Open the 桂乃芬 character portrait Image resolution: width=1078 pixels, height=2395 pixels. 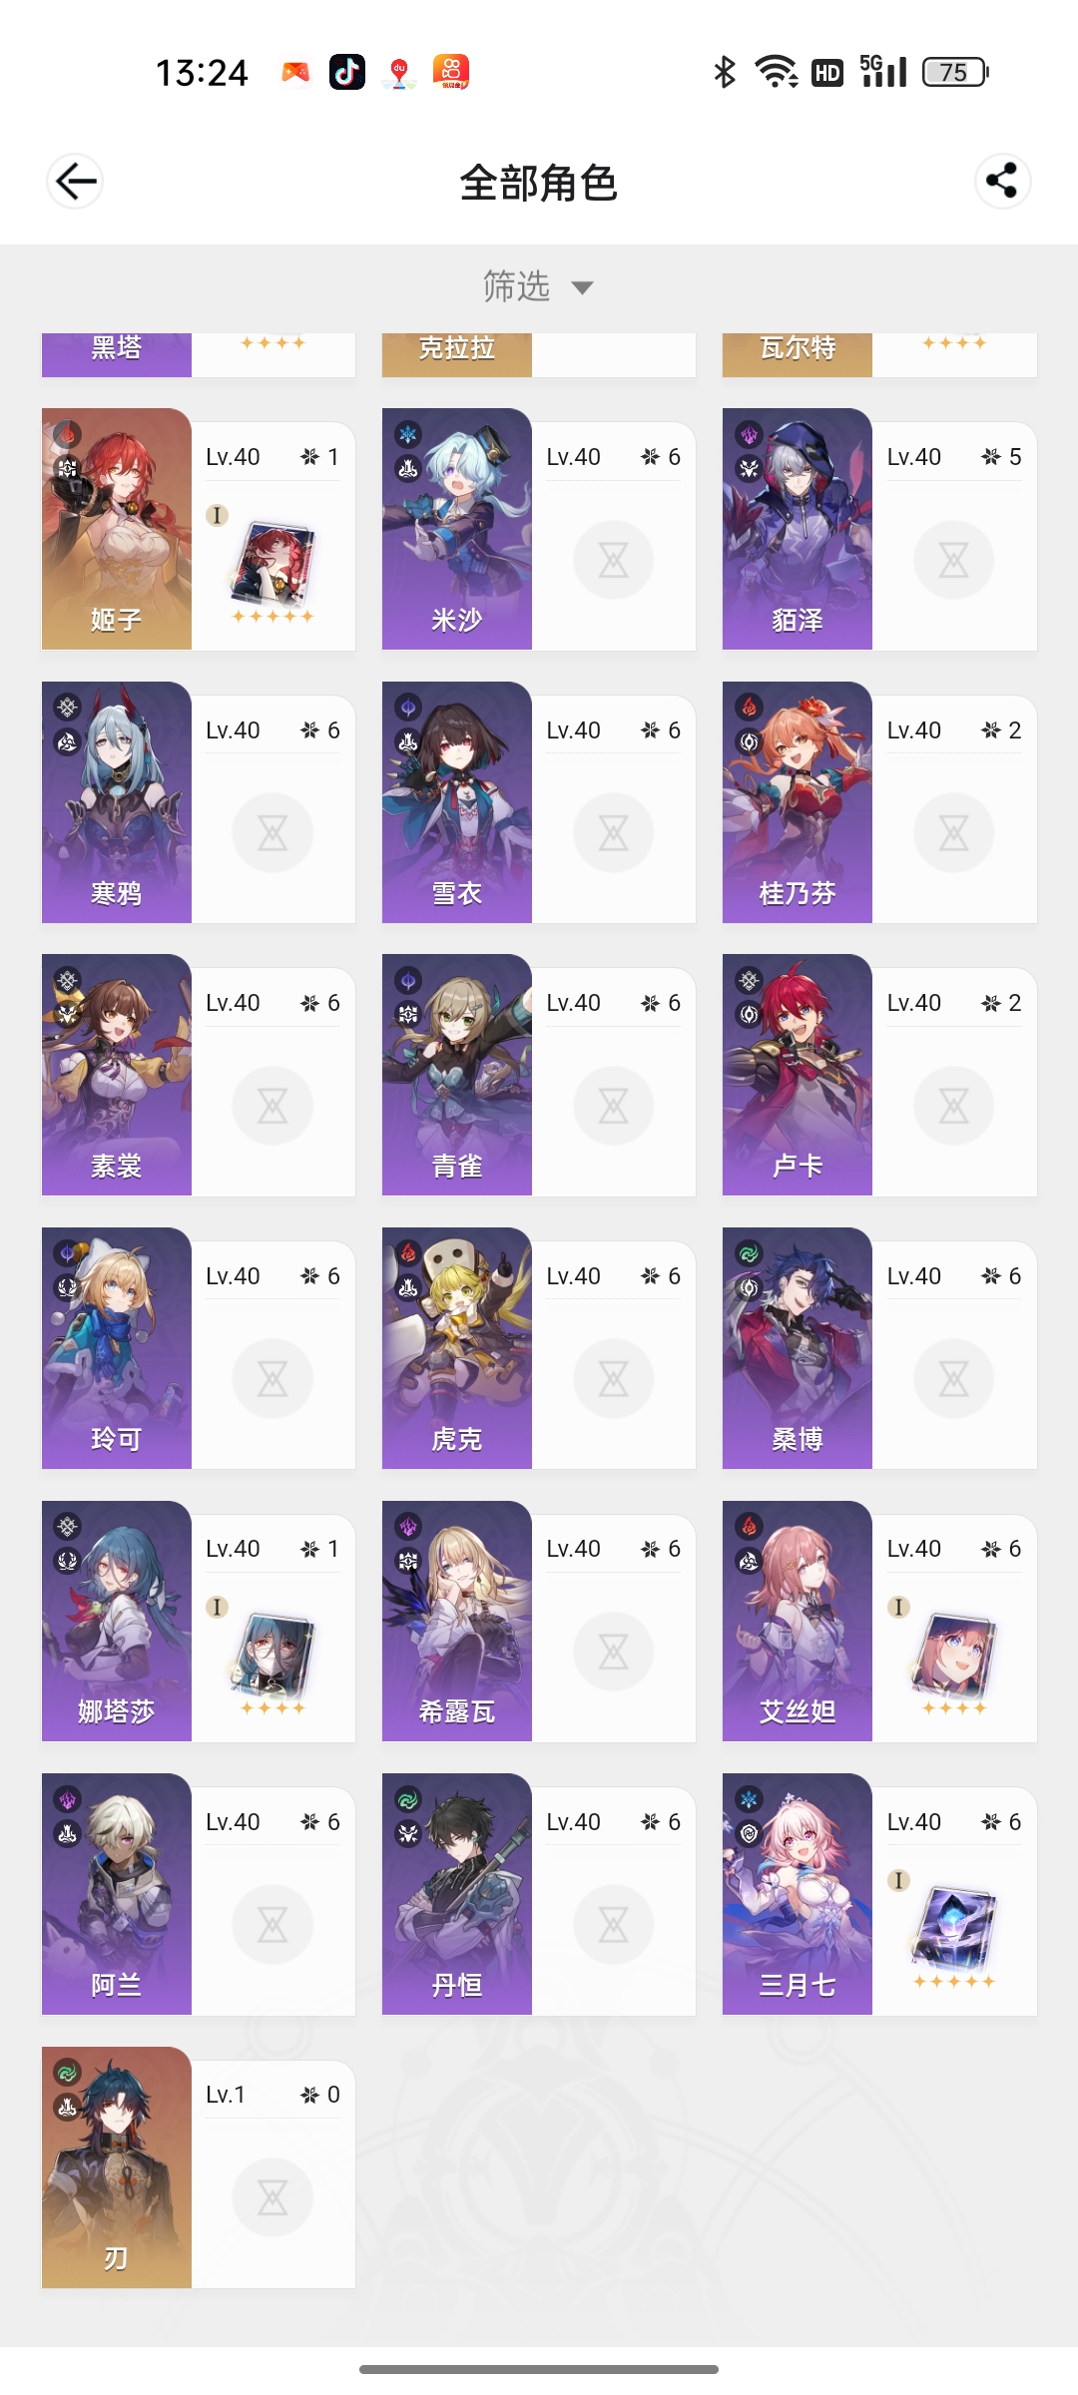pyautogui.click(x=797, y=802)
